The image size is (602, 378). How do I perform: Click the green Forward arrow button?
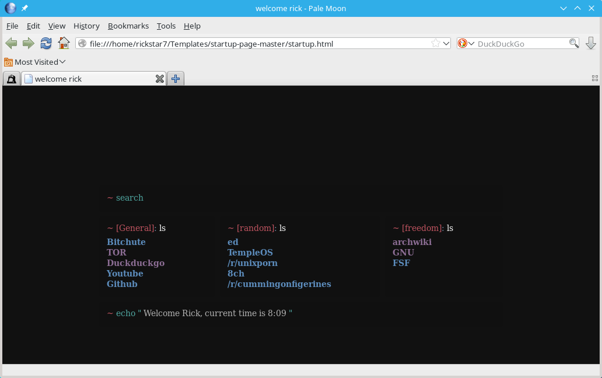[x=28, y=43]
